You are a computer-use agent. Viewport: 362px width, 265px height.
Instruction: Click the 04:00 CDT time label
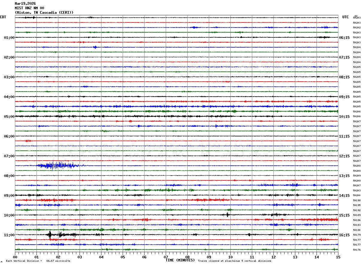(x=9, y=97)
